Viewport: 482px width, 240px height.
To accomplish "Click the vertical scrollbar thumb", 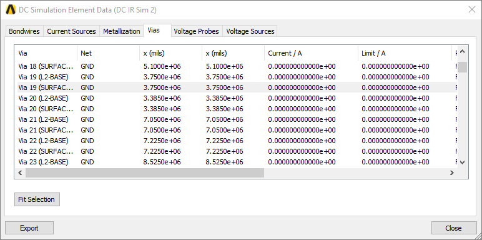I will tap(462, 67).
